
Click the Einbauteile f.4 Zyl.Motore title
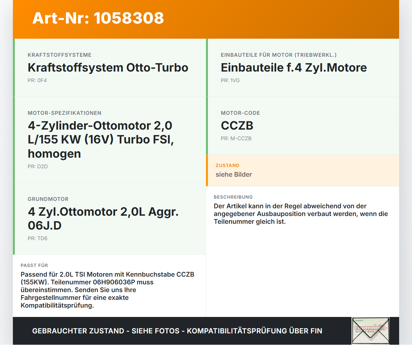(294, 67)
